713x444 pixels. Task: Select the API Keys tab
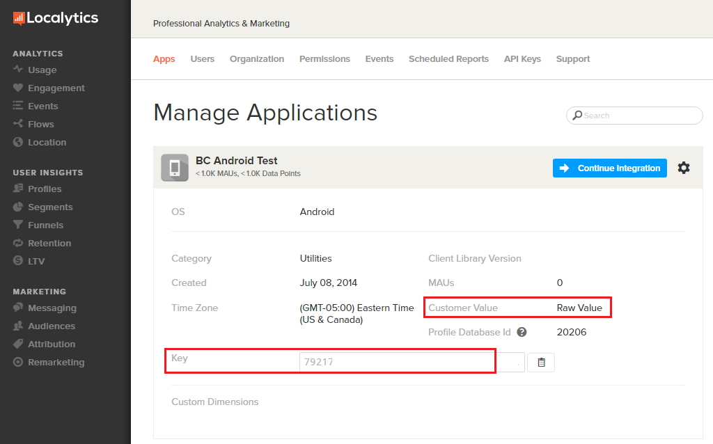tap(522, 59)
